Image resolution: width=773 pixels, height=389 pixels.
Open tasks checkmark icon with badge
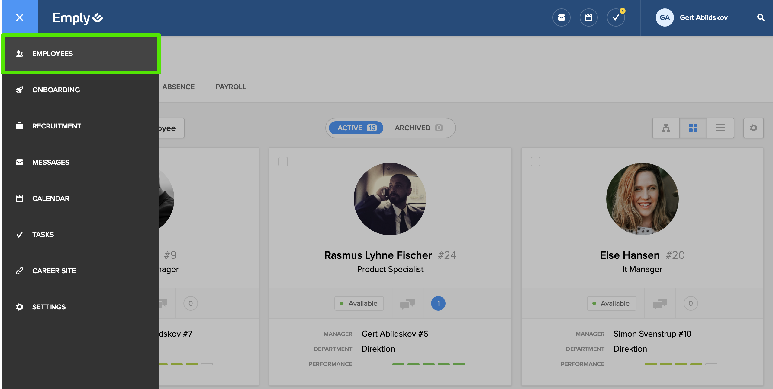(x=616, y=17)
